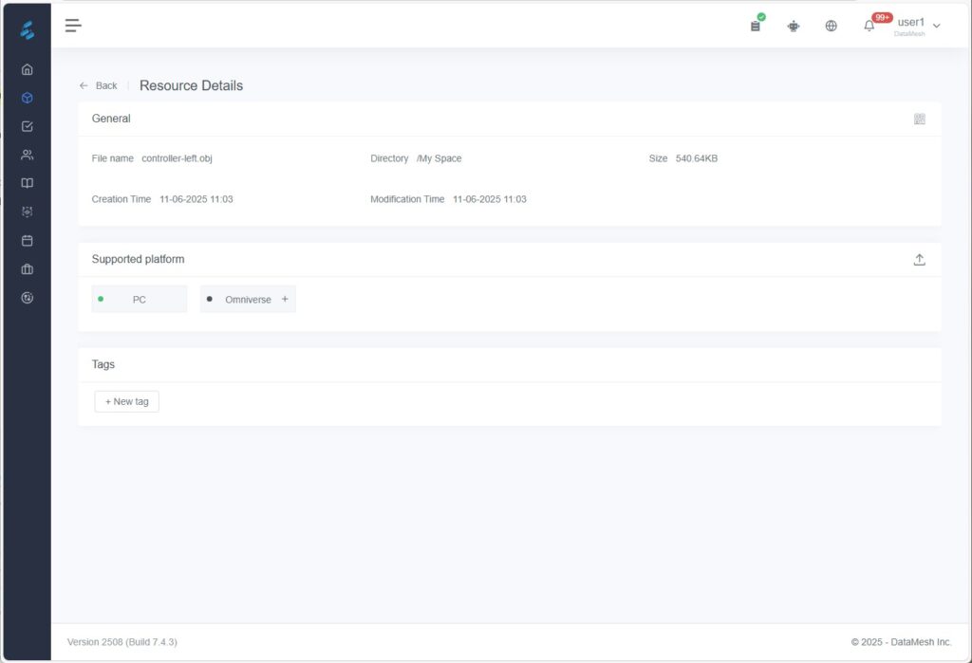Click the globe language icon
This screenshot has height=663, width=972.
pyautogui.click(x=832, y=26)
